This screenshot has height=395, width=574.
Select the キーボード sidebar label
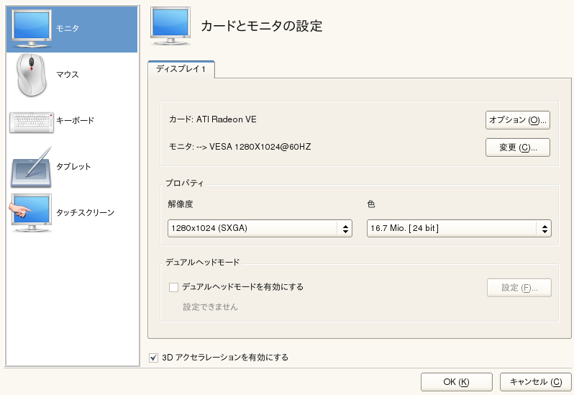coord(75,121)
